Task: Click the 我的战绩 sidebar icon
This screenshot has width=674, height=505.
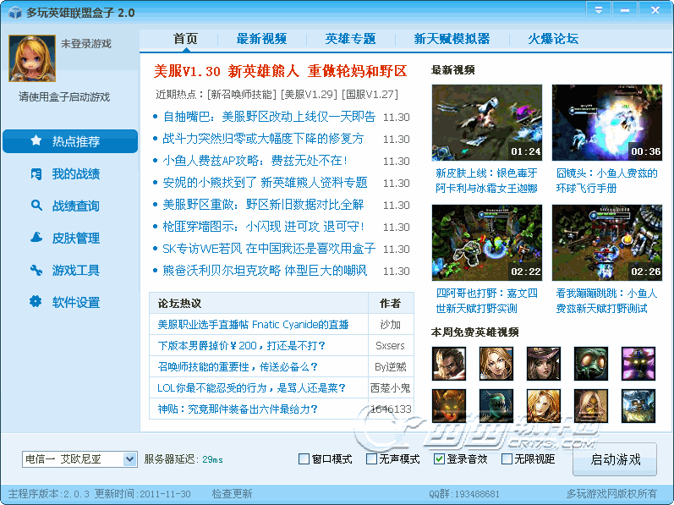Action: tap(36, 173)
